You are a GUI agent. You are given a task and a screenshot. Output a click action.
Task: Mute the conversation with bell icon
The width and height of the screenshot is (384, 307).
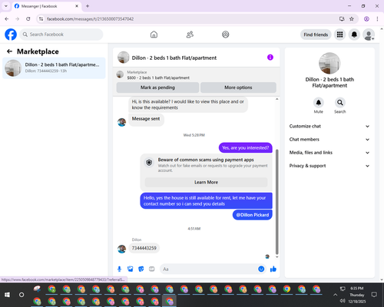point(319,103)
